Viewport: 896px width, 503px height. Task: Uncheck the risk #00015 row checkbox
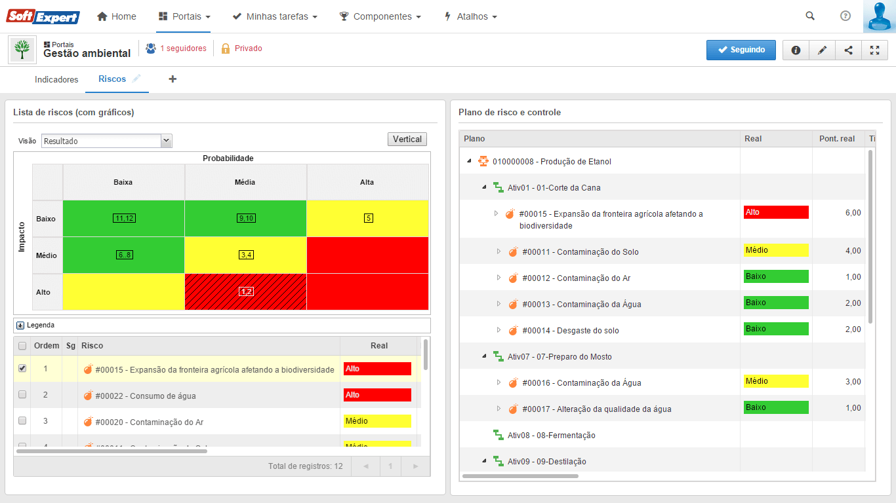22,369
